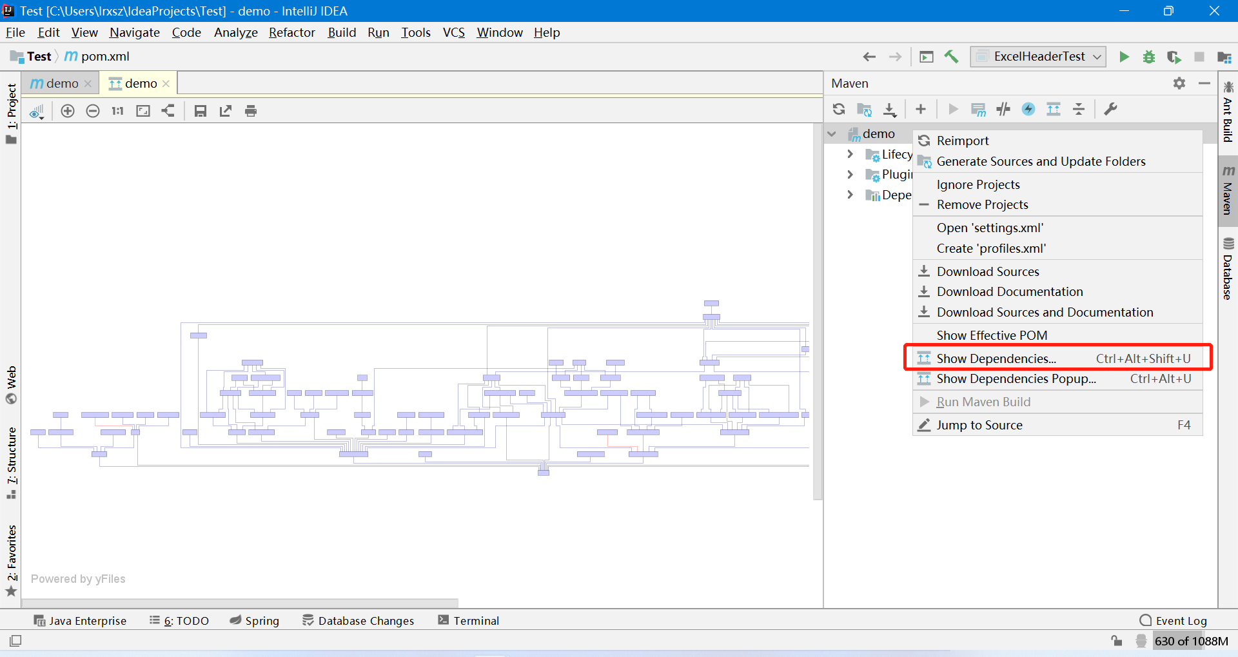This screenshot has height=657, width=1238.
Task: Collapse the demo Maven project node
Action: coord(832,134)
